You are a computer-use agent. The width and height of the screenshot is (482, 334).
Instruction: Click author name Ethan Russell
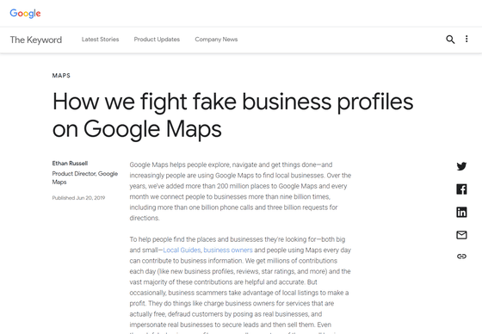pos(70,164)
